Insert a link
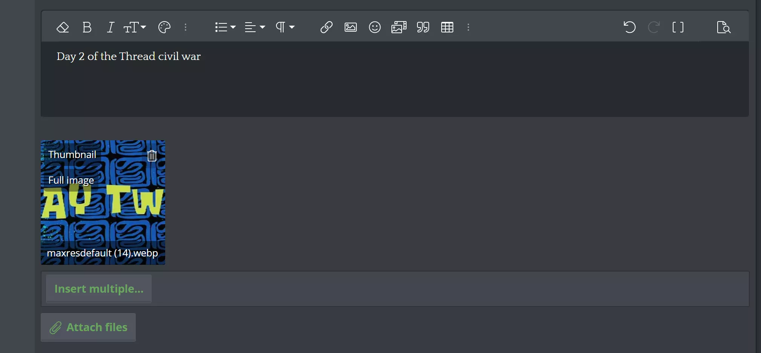Image resolution: width=761 pixels, height=353 pixels. pyautogui.click(x=326, y=27)
